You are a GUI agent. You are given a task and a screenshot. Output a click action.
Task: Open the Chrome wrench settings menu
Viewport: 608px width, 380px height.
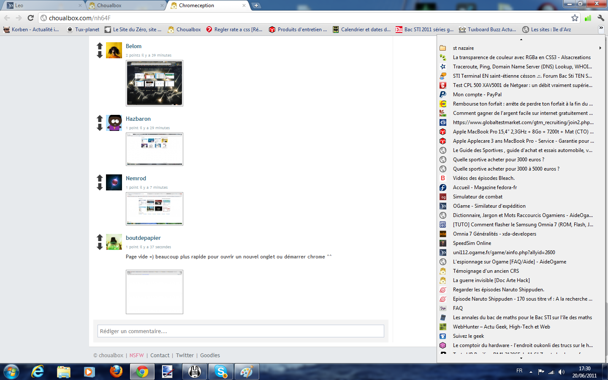point(601,18)
